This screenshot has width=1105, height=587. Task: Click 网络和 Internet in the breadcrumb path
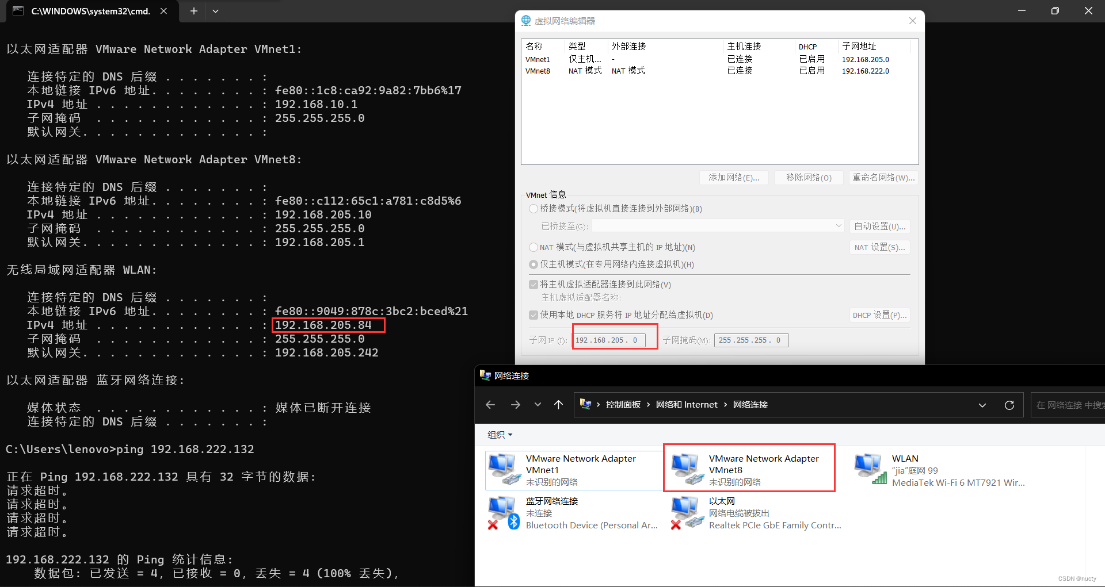coord(687,405)
